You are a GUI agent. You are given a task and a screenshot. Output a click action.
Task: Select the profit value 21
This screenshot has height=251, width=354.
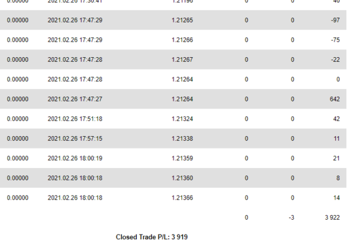click(336, 158)
